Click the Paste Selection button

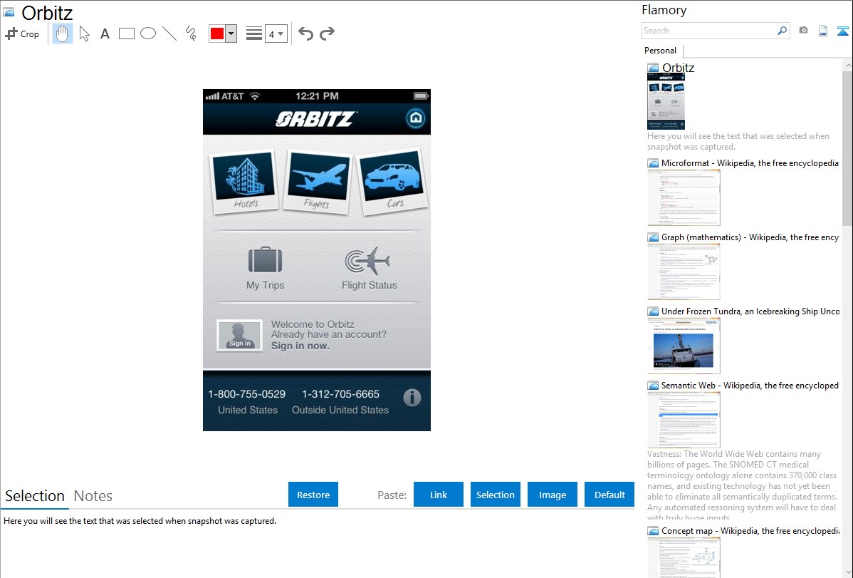coord(496,495)
